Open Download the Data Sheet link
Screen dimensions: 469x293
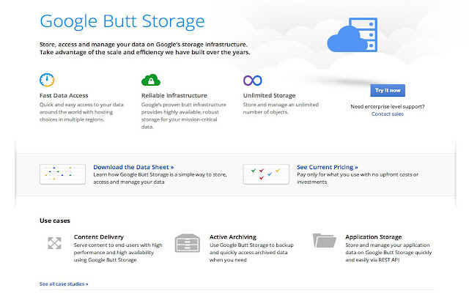click(133, 167)
